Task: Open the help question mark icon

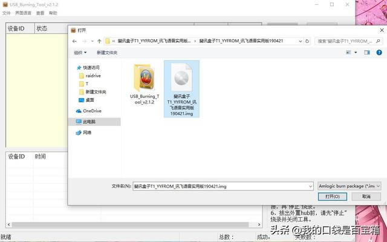Action: pyautogui.click(x=379, y=53)
